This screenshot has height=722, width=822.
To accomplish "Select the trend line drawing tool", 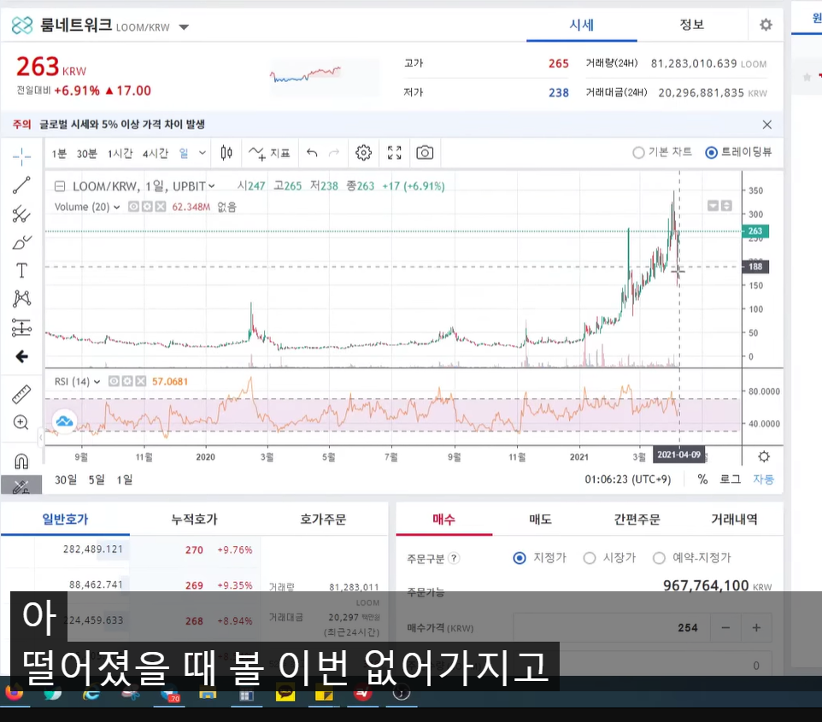I will click(21, 185).
